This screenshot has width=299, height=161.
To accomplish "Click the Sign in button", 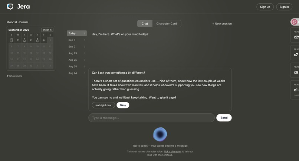I will point(284,7).
